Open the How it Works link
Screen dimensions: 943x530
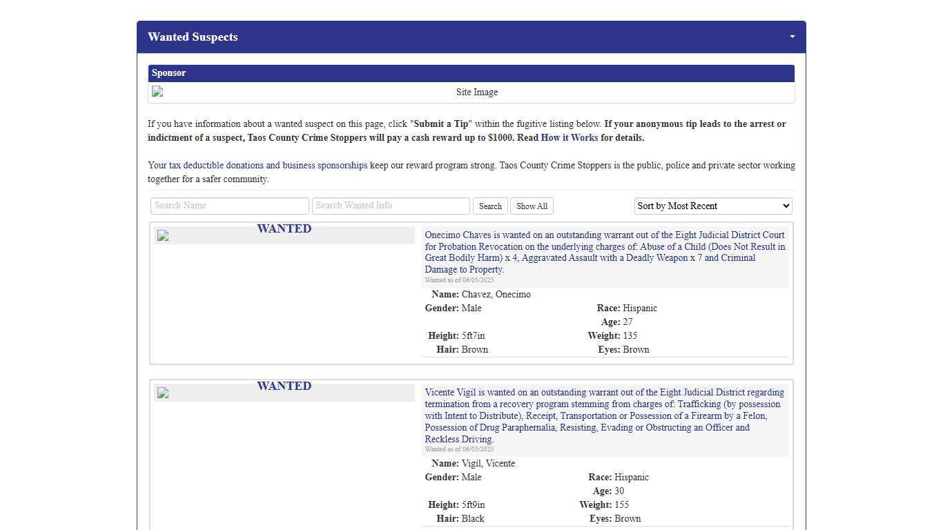click(x=569, y=137)
